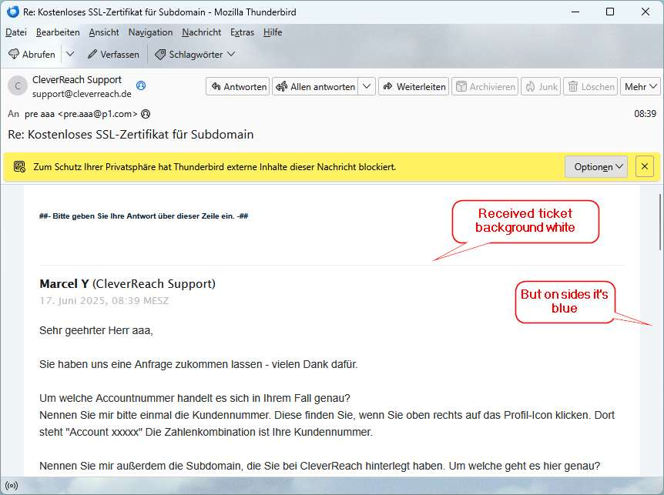Click the Bitte geben Sie Ihre Antwort line
The width and height of the screenshot is (664, 495).
point(143,216)
